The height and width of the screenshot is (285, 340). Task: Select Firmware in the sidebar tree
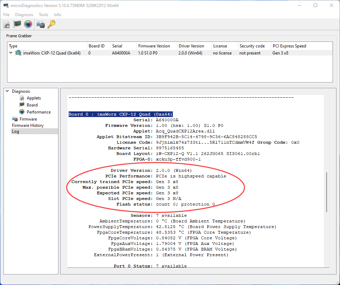tap(28, 119)
